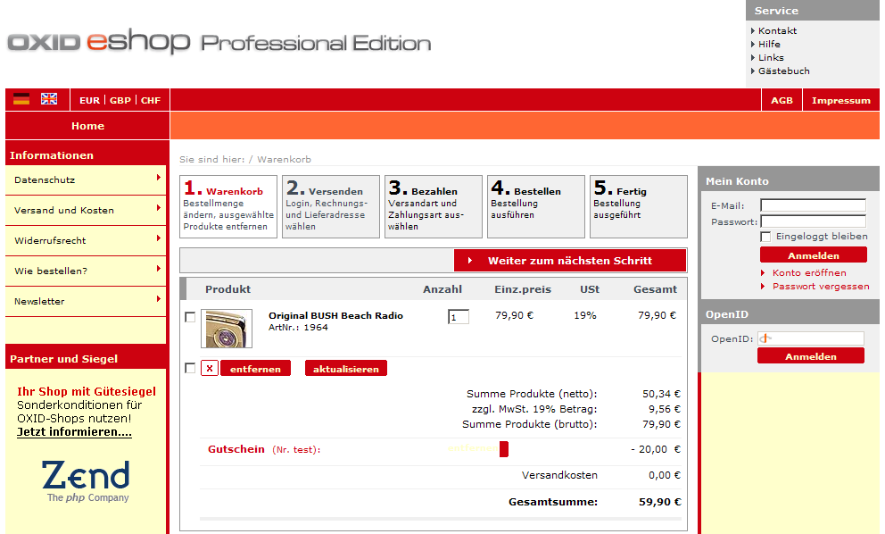Expand the Widerrufsrecht sidebar entry

pos(86,241)
